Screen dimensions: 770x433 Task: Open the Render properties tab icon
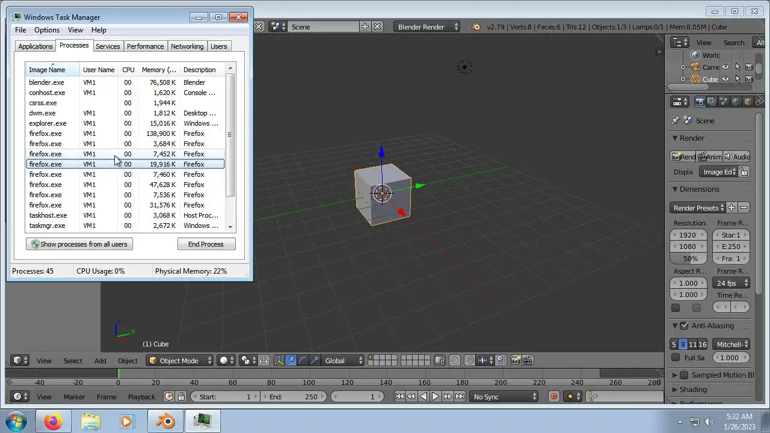[x=700, y=102]
